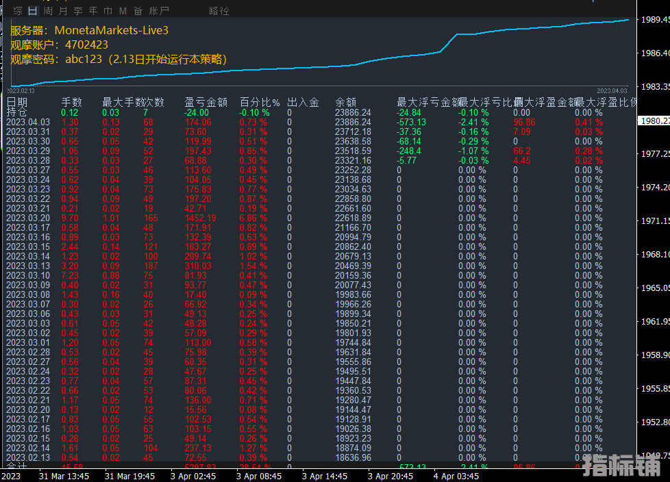Image resolution: width=670 pixels, height=482 pixels.
Task: Click the profit value 310.03
Action: (x=198, y=266)
